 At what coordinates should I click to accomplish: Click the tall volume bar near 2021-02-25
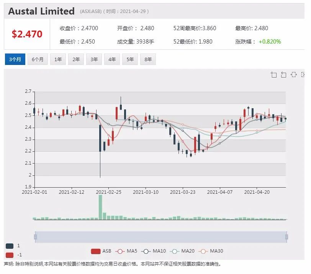(x=100, y=207)
